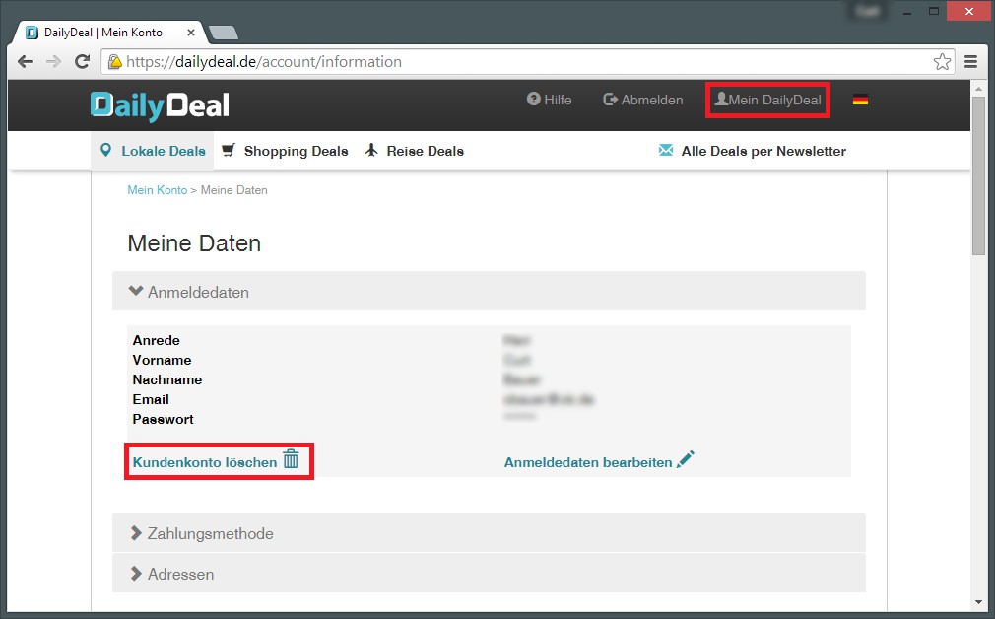Open the Mein DailyDeal account link
Viewport: 995px width, 619px height.
(767, 100)
